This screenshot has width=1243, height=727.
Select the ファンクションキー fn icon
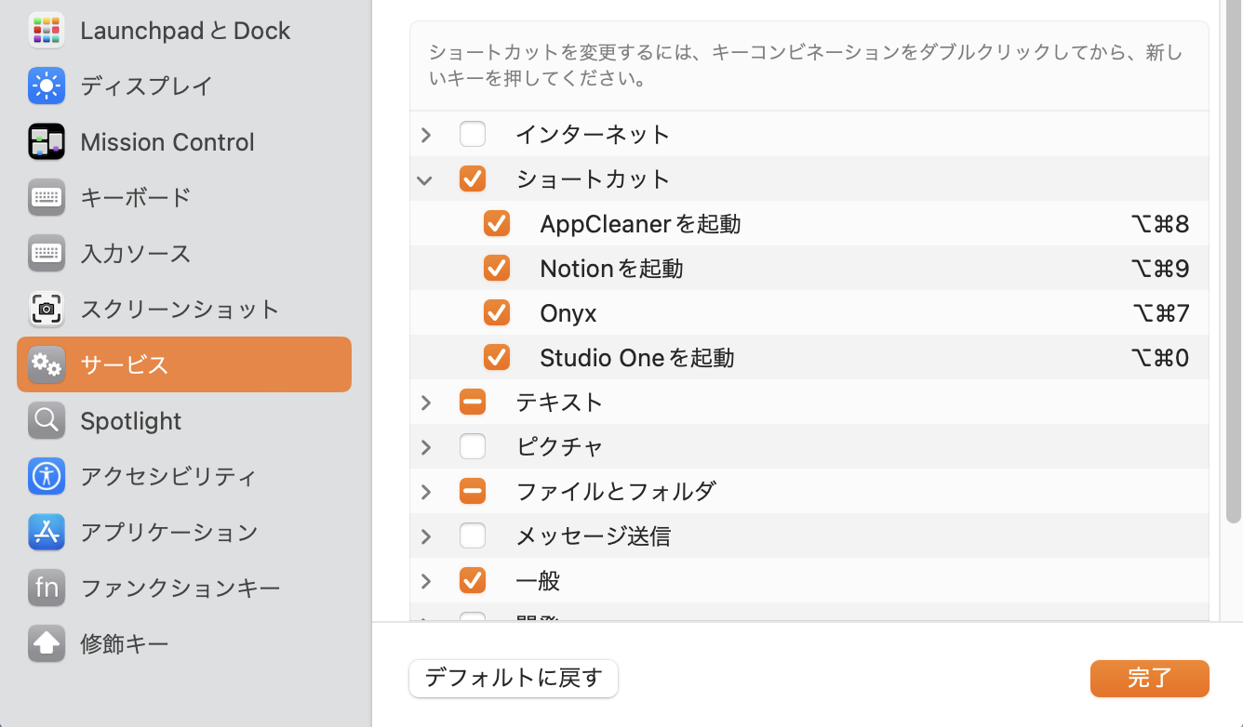(x=46, y=588)
